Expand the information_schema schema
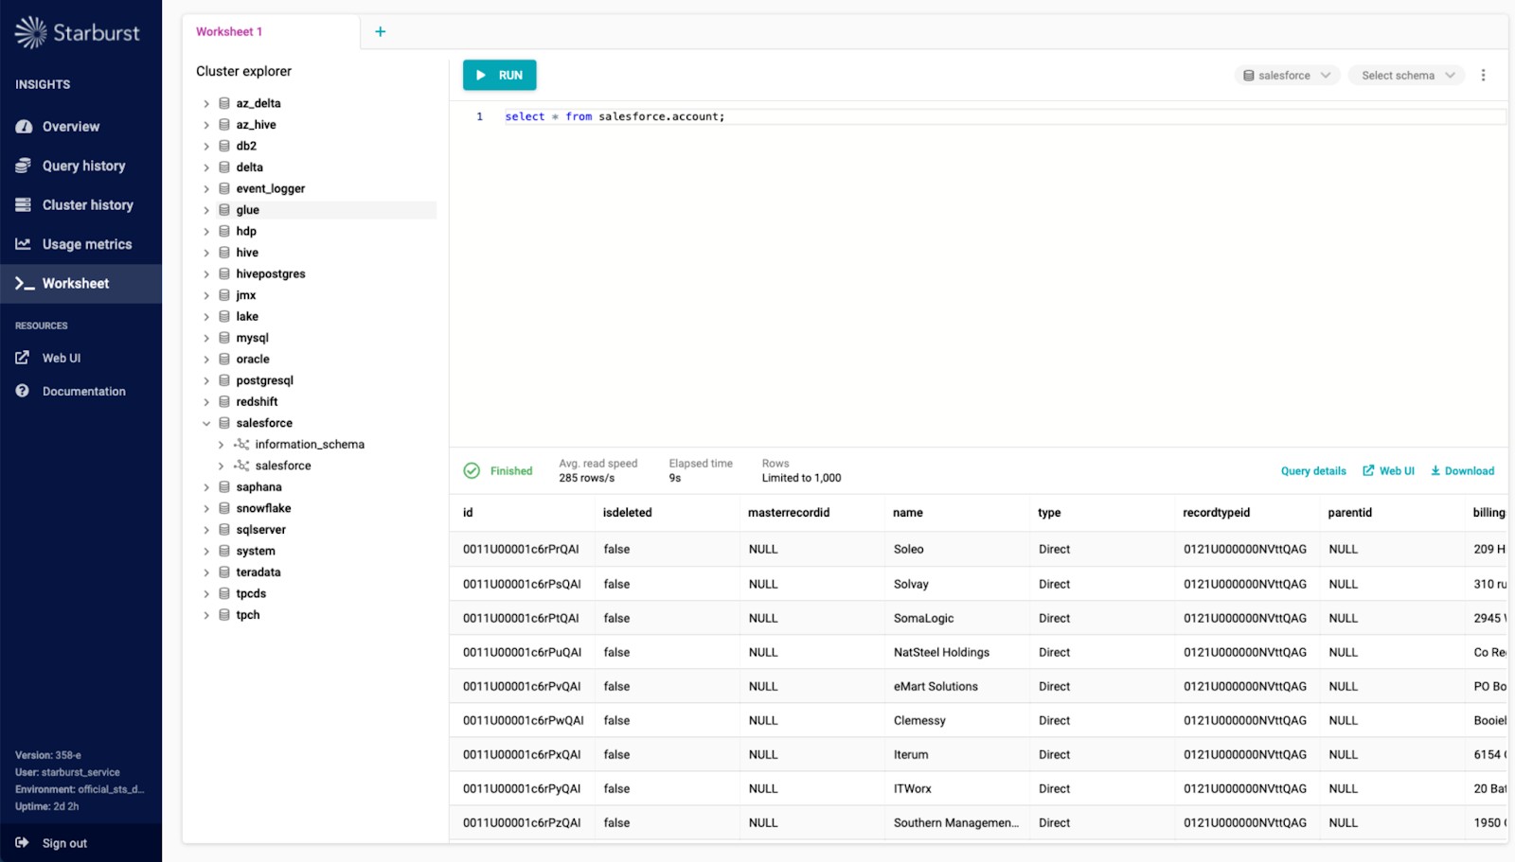This screenshot has width=1515, height=862. pos(222,445)
